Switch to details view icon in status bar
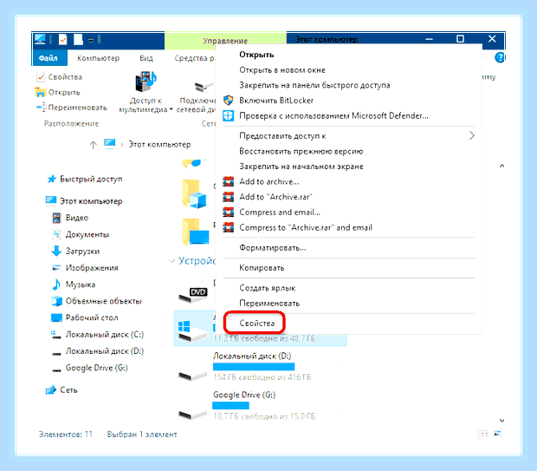Viewport: 537px width, 471px height. pyautogui.click(x=482, y=434)
